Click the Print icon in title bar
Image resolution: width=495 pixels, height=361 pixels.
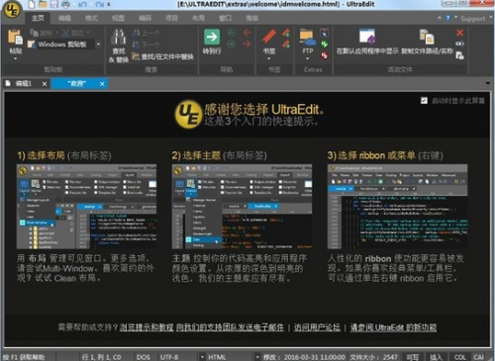click(66, 4)
